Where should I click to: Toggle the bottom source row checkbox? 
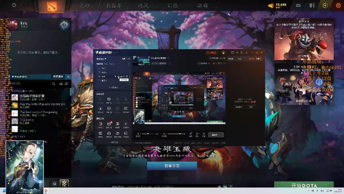tap(99, 81)
